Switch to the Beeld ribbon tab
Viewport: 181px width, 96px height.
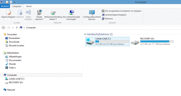[29, 6]
